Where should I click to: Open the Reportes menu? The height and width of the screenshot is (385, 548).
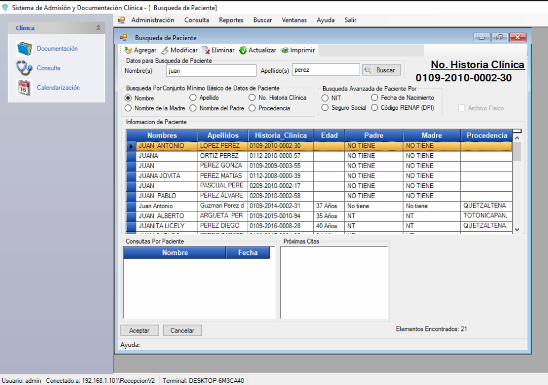click(231, 20)
